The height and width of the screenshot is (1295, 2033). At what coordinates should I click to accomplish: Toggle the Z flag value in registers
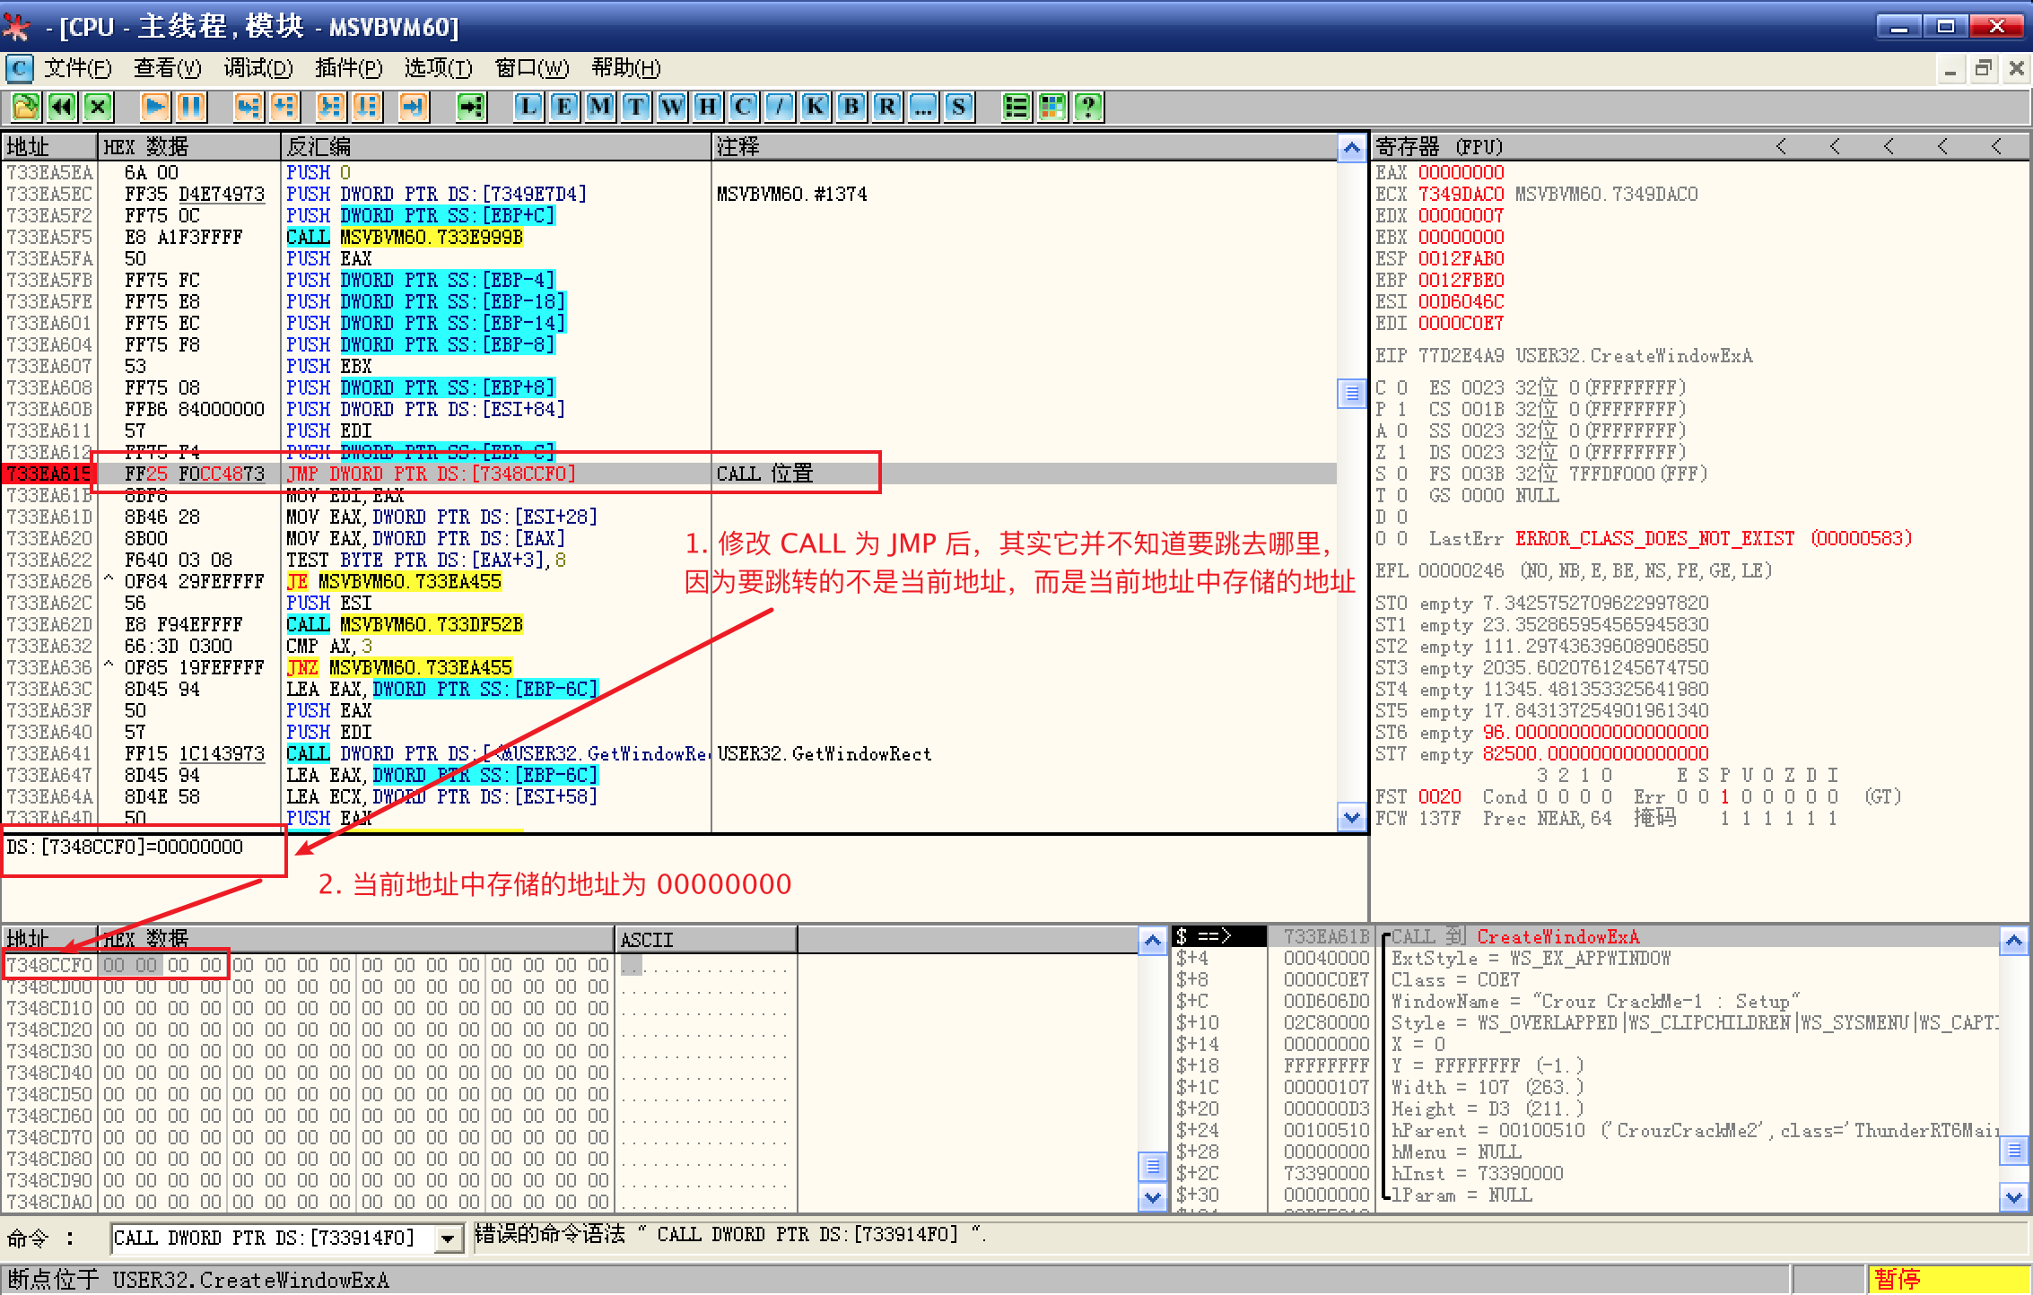point(1402,452)
